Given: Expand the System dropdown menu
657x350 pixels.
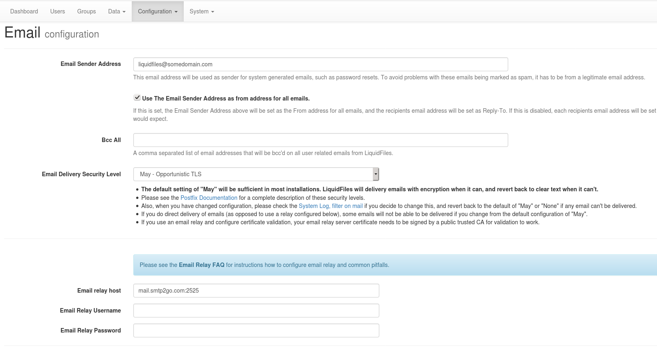Looking at the screenshot, I should coord(202,11).
